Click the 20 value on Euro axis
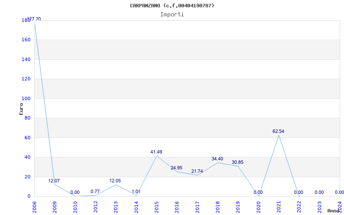This screenshot has width=344, height=215. (x=27, y=177)
